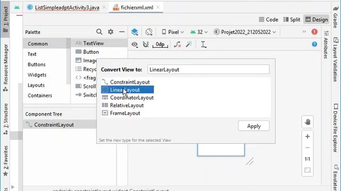Click the Android icon beside tabs

pos(17,7)
